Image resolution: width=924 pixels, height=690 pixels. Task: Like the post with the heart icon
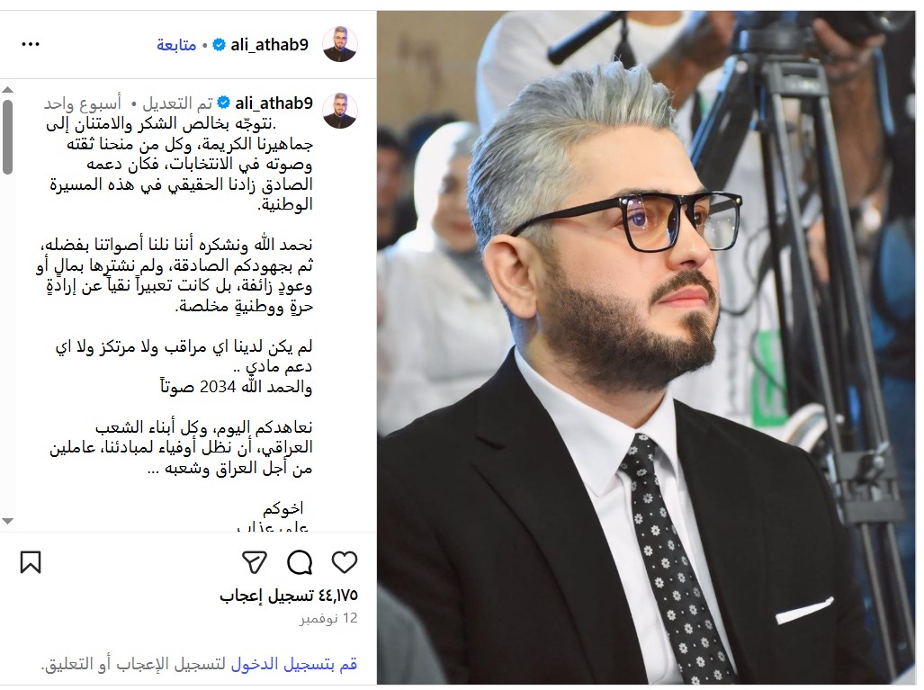click(x=345, y=562)
